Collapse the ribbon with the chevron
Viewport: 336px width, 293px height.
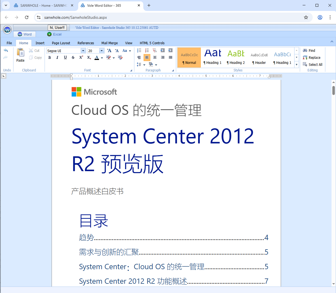[332, 41]
